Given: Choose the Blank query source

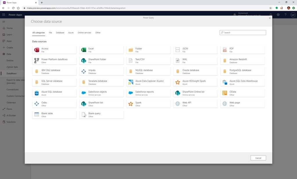Looking at the screenshot, I should (102, 114).
